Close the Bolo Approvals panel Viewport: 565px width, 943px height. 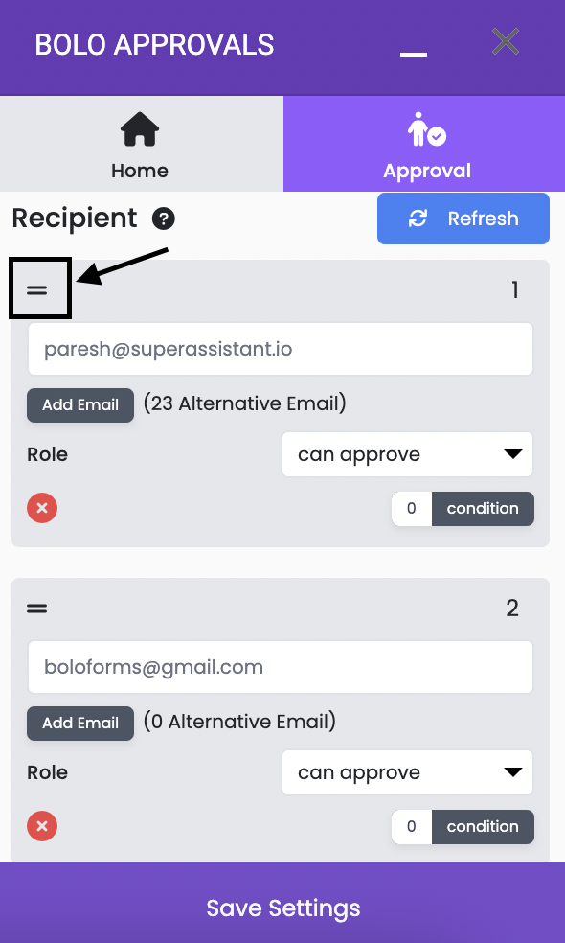click(506, 42)
